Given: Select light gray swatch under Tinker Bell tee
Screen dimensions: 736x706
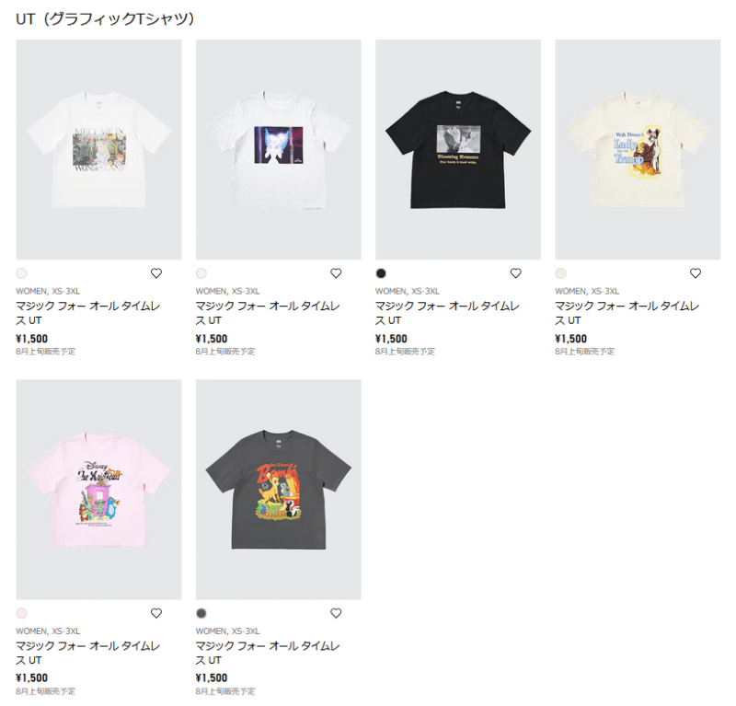Looking at the screenshot, I should [201, 273].
